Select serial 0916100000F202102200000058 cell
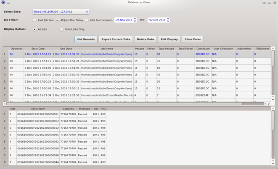The width and height of the screenshot is (278, 169). [x=38, y=156]
